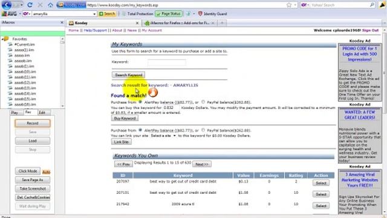Open the AVG search box dropdown arrow
This screenshot has width=387, height=218.
click(94, 14)
